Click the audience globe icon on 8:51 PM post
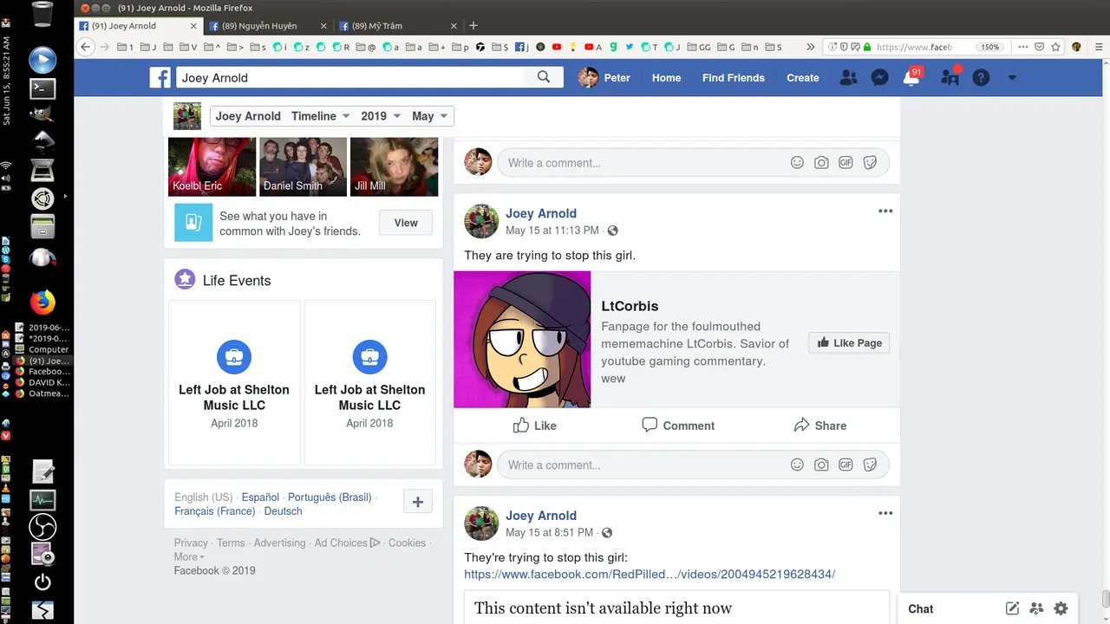Screen dimensions: 1110x624 click(607, 533)
